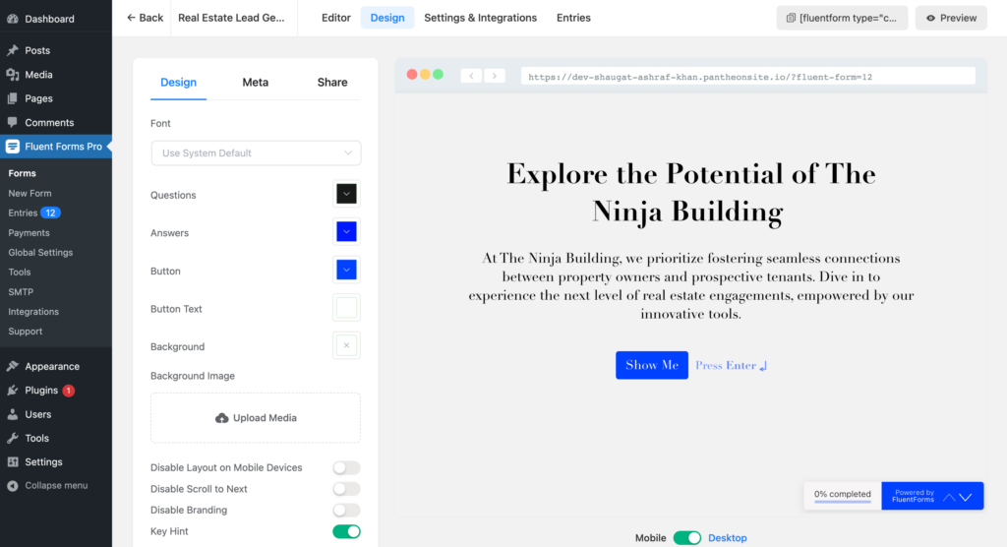Click the copy icon beside shortcode
Screen dimensions: 1007x547
click(792, 18)
